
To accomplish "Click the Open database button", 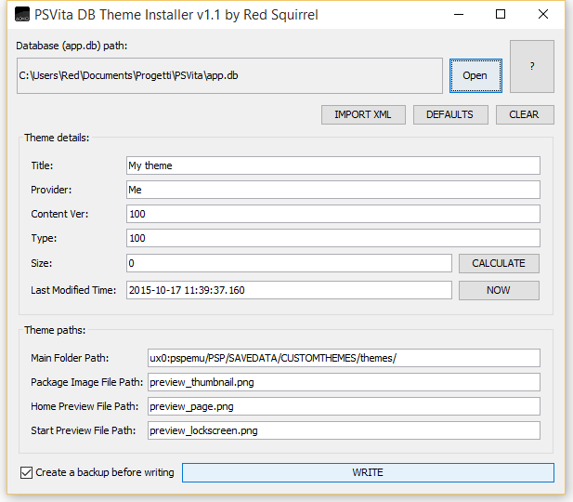I will point(475,75).
